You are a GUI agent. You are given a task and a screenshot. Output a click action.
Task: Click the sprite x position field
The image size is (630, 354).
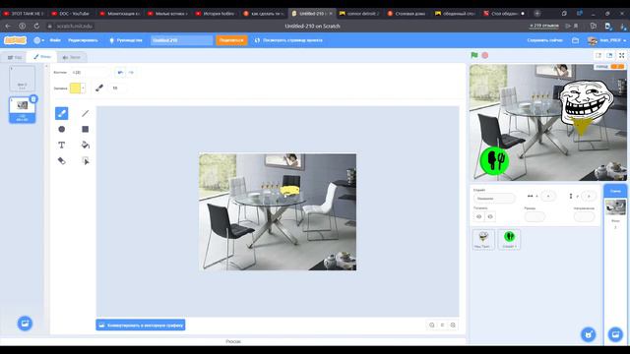(x=548, y=196)
